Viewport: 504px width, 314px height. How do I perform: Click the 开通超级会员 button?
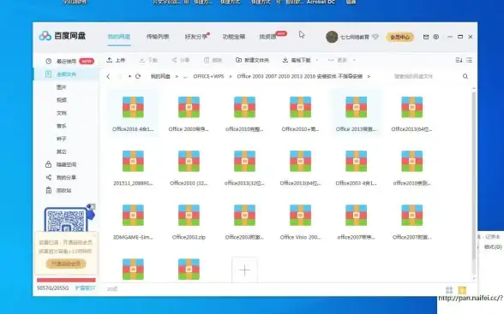point(66,264)
